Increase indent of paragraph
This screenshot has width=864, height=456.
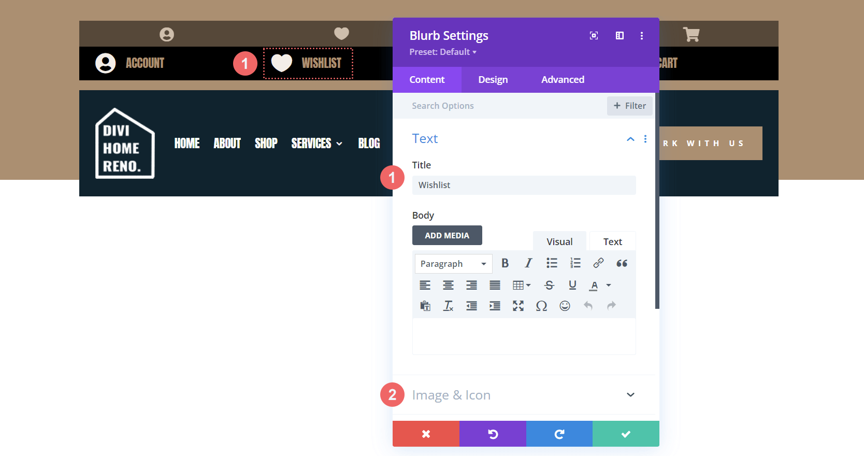tap(495, 306)
